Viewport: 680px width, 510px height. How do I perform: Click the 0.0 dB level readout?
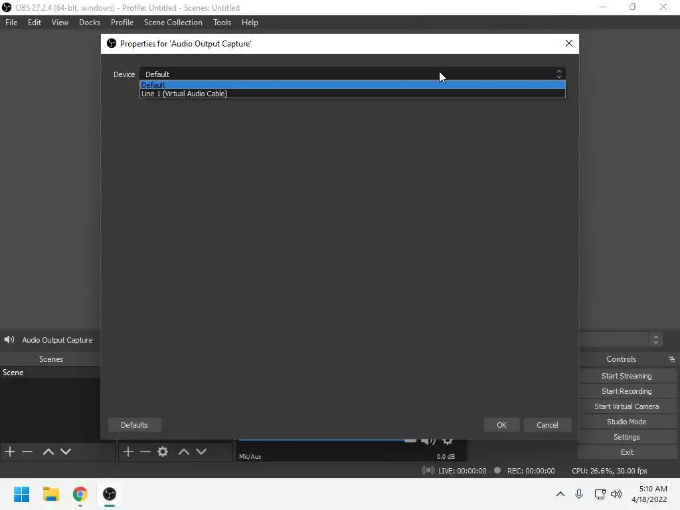(x=446, y=457)
